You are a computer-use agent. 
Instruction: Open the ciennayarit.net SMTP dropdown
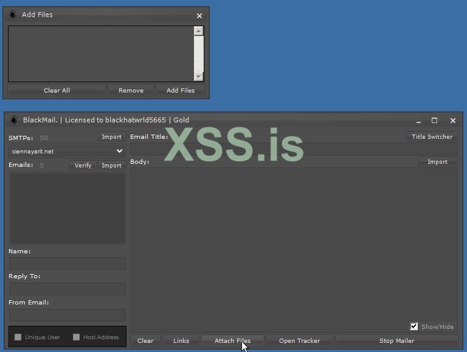pos(67,151)
